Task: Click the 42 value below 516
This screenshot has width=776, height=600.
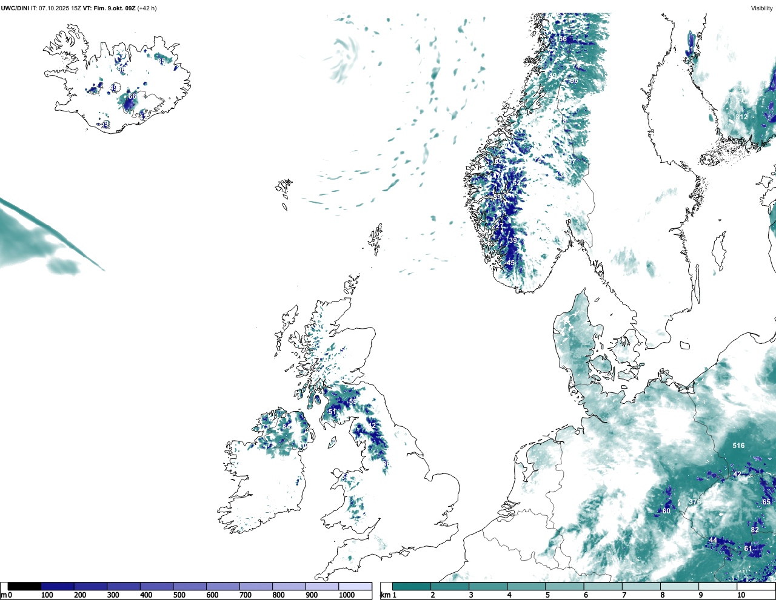Action: pos(737,474)
